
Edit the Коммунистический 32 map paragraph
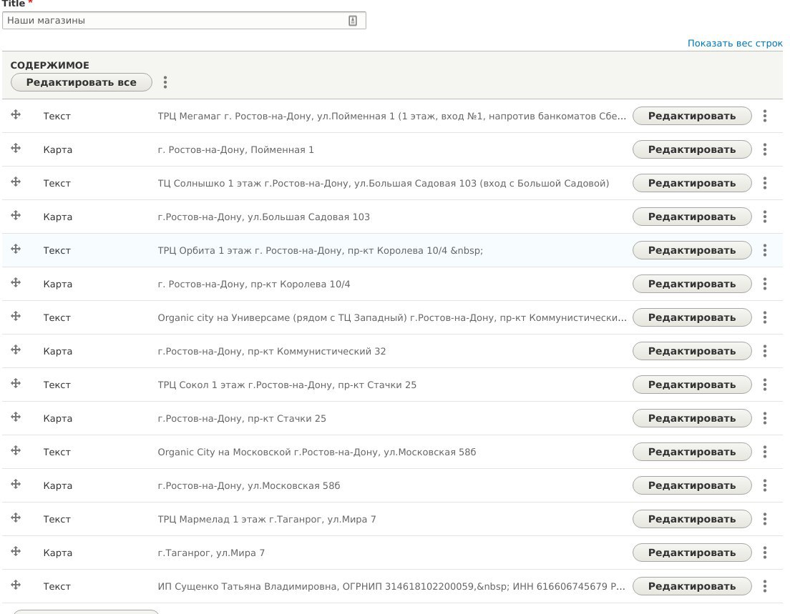692,351
